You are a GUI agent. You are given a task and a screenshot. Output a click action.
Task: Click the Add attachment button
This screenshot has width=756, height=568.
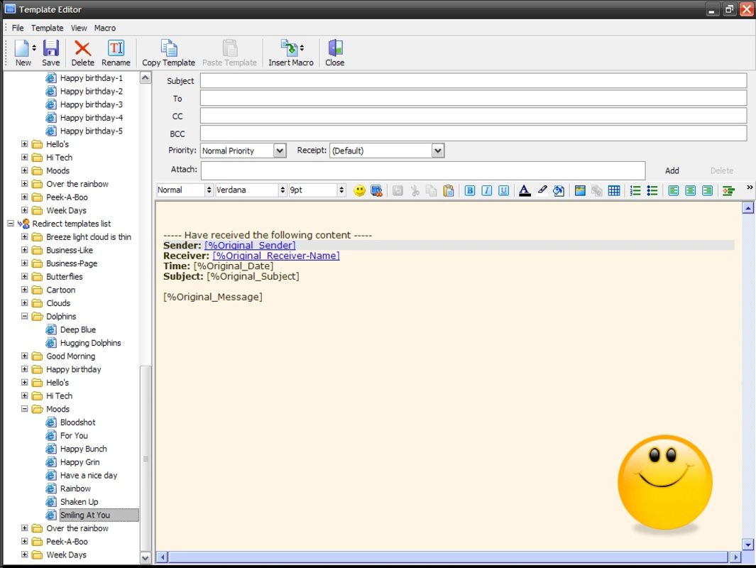672,170
